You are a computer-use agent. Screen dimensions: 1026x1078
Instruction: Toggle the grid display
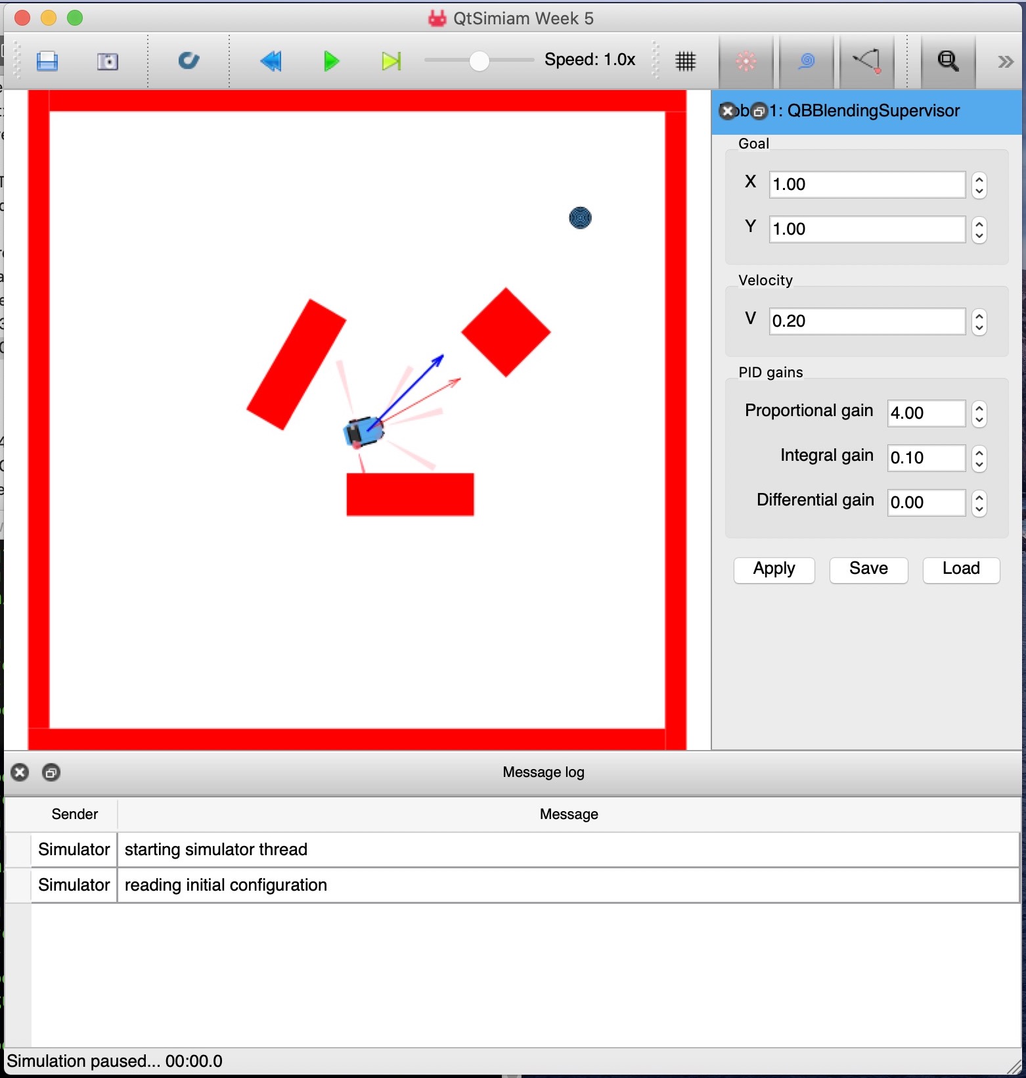(685, 61)
